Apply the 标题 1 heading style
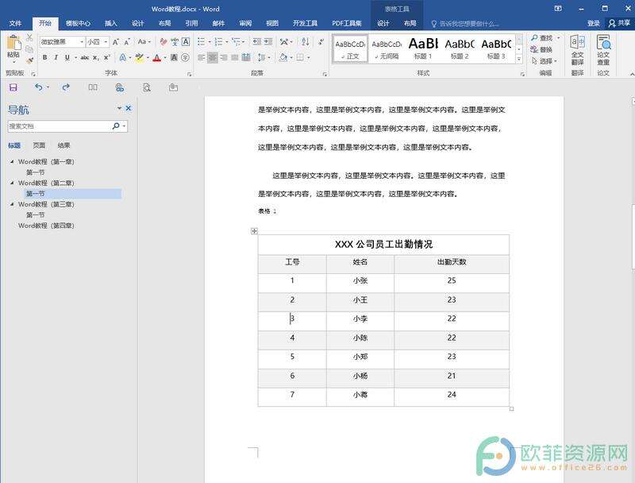Image resolution: width=635 pixels, height=483 pixels. [x=423, y=48]
